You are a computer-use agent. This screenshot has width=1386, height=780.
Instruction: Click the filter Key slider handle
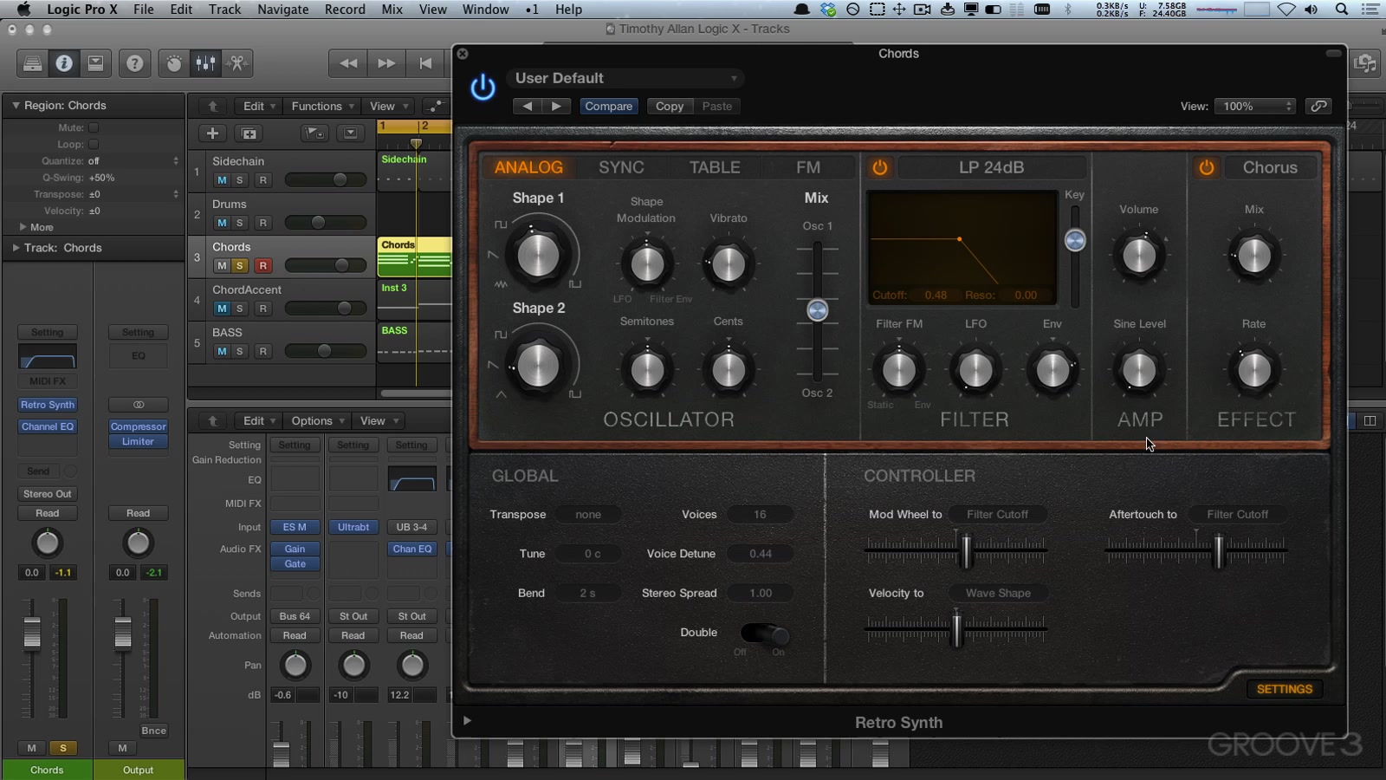point(1075,240)
